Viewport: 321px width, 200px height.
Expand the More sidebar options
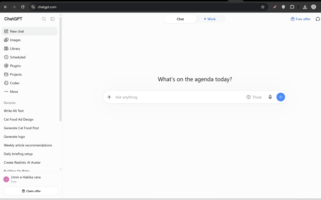[29, 92]
